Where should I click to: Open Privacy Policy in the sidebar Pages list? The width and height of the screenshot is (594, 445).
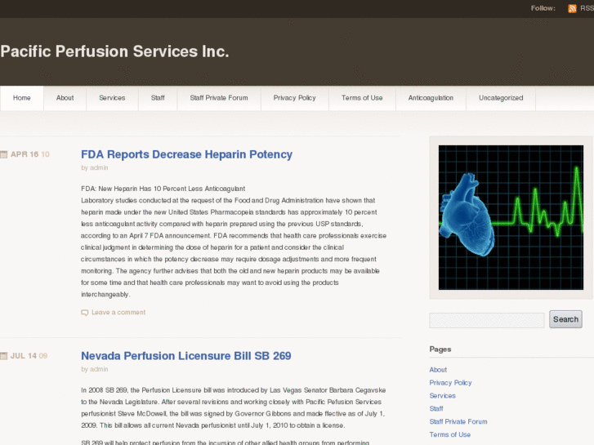[x=450, y=382]
